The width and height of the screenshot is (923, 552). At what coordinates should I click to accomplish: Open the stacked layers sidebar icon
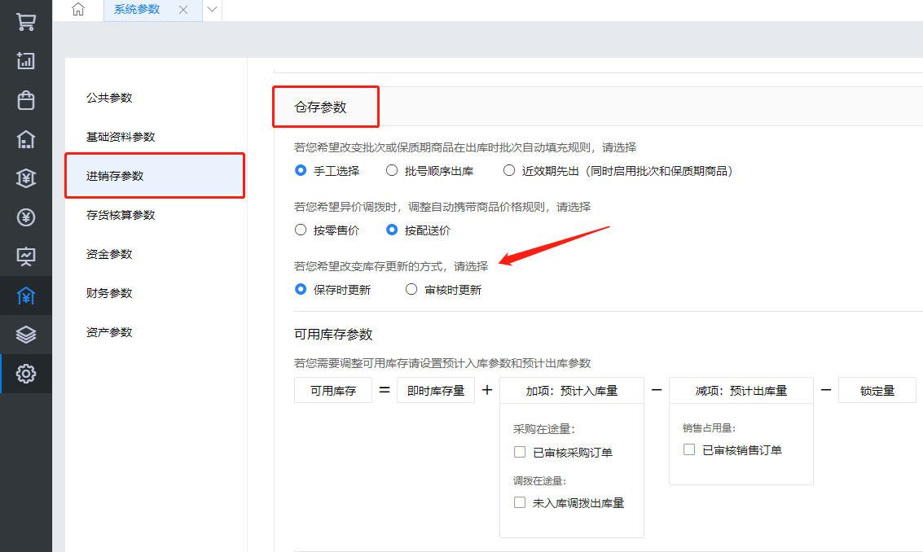(26, 335)
